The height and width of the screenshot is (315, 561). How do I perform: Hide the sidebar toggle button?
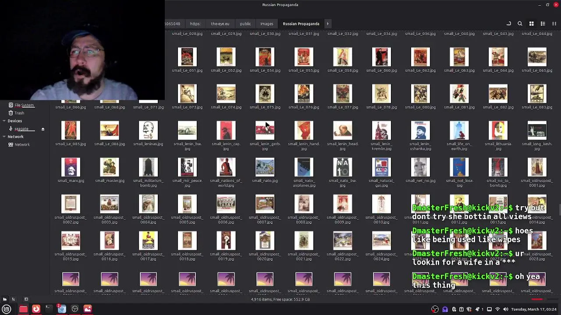point(26,299)
